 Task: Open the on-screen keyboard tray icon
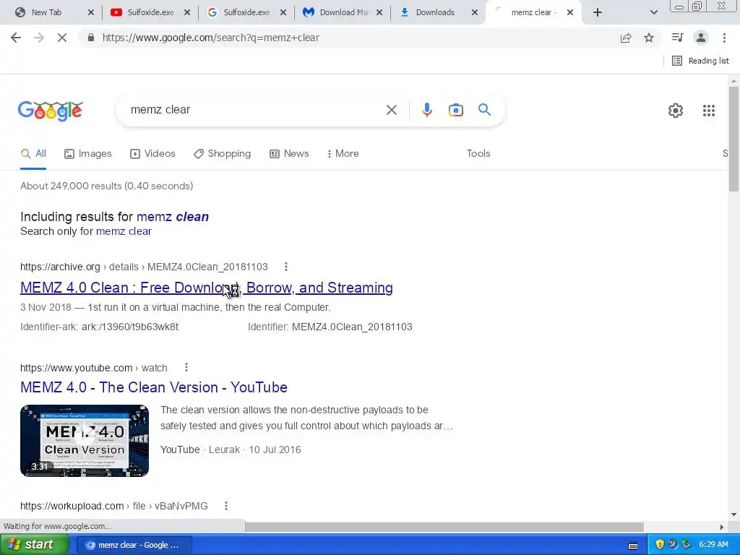(633, 545)
